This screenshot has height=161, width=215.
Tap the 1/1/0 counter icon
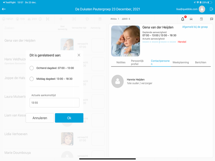point(21,19)
